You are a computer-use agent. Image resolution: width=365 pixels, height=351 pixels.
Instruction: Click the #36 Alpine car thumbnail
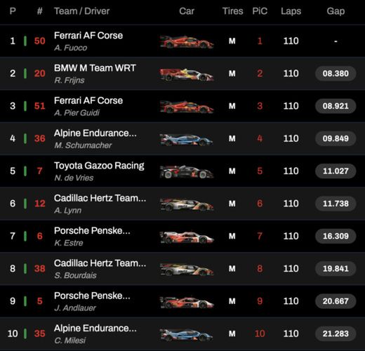(x=187, y=140)
